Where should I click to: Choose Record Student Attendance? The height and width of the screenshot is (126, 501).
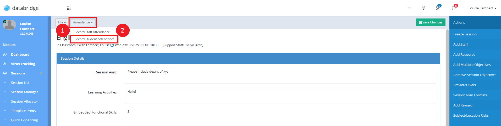point(95,39)
